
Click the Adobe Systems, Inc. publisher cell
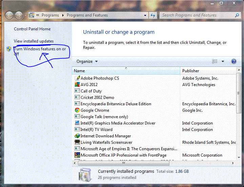(x=200, y=78)
